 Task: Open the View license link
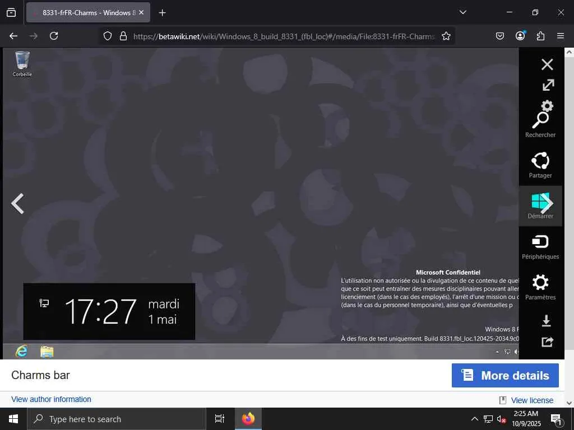531,400
